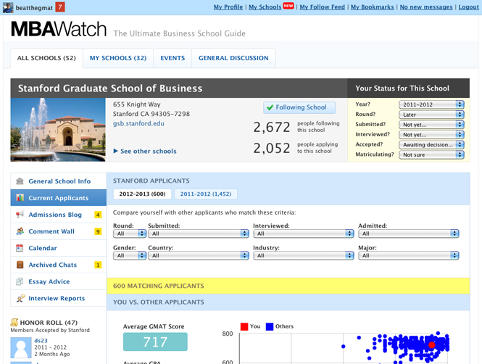Open My Bookmarks link
This screenshot has width=482, height=364.
[373, 7]
